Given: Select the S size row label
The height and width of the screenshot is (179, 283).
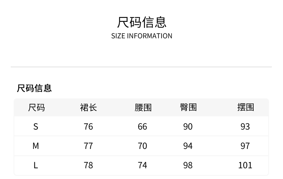Looking at the screenshot, I should pos(35,127).
